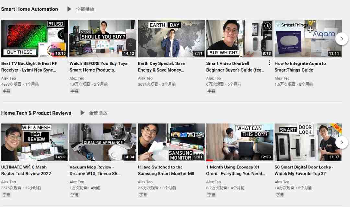Open the Tuya SHOULD YOU BUY thumbnail
The width and height of the screenshot is (350, 207).
click(x=103, y=39)
